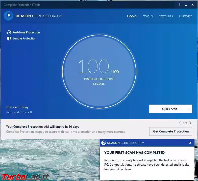This screenshot has height=181, width=198.
Task: Open the Removed threats: 0 link
Action: (19, 112)
